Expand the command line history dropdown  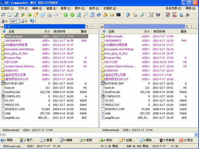pos(196,135)
